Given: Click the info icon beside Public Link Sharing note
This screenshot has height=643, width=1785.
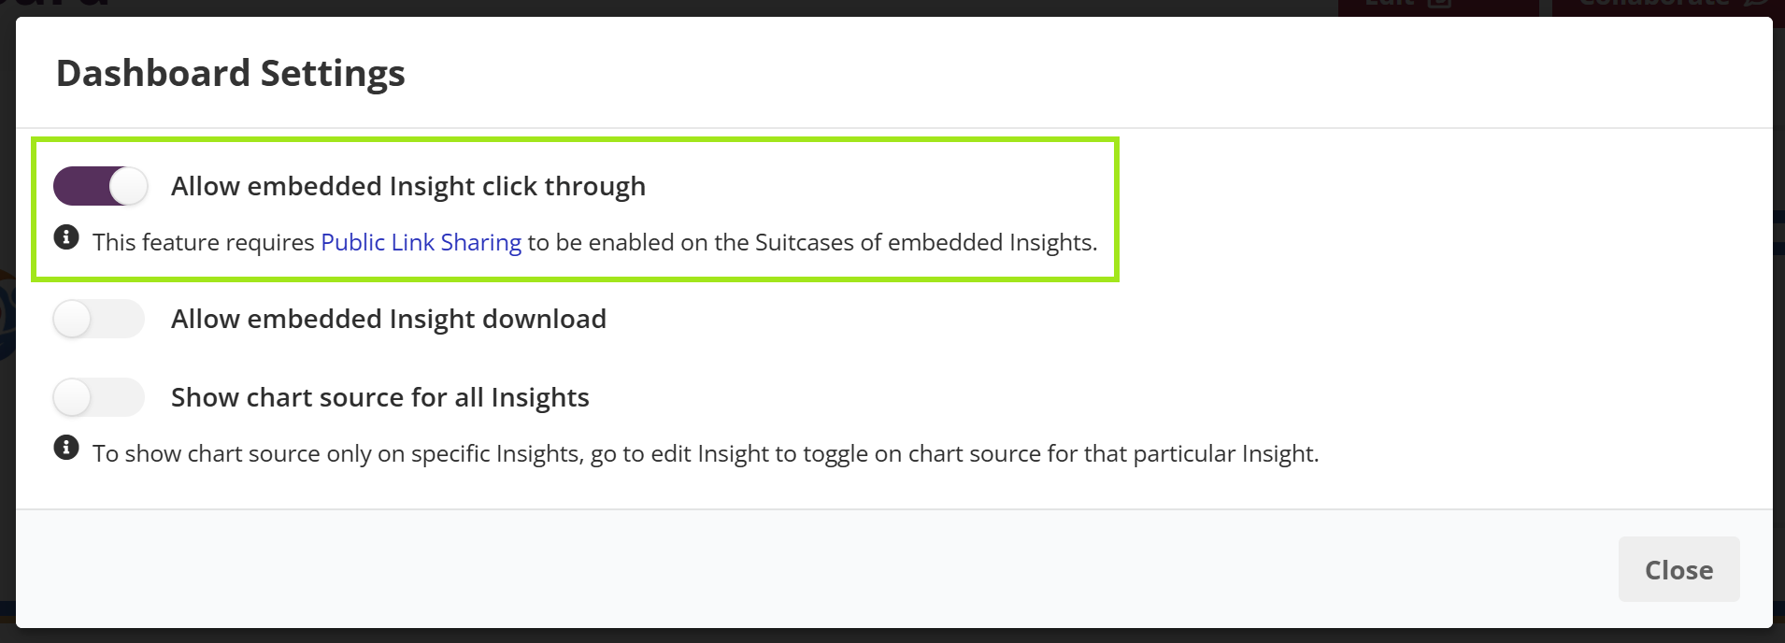Looking at the screenshot, I should (66, 237).
